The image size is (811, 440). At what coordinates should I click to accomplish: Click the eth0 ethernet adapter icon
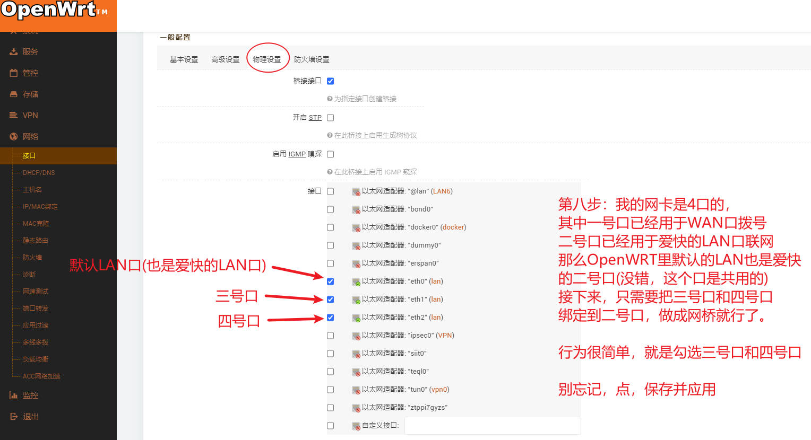tap(356, 281)
